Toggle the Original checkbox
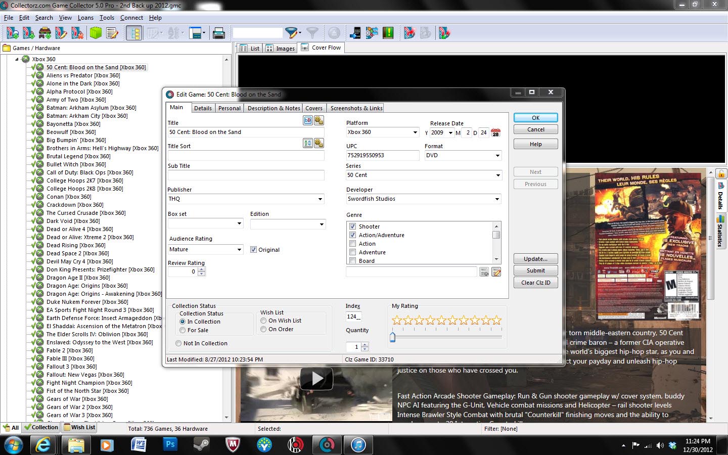728x455 pixels. [x=254, y=250]
